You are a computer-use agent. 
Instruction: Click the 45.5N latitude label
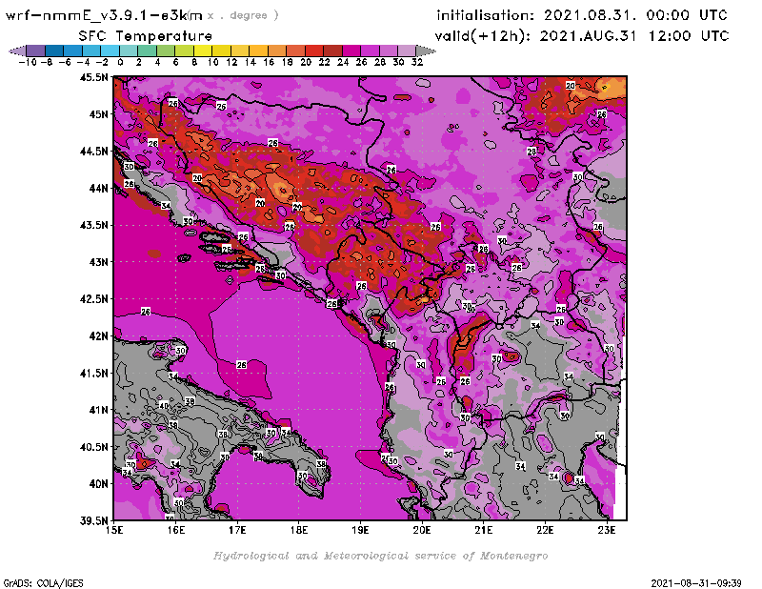(x=93, y=77)
